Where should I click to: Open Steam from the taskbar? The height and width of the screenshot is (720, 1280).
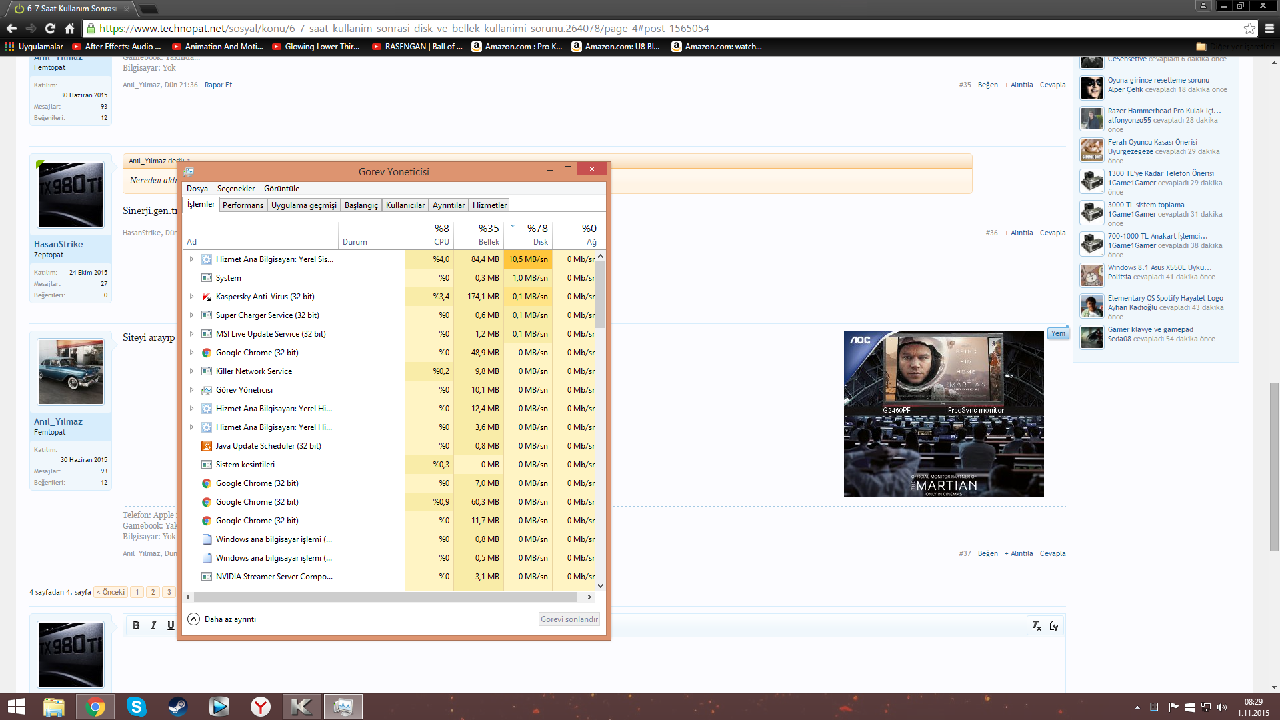point(178,707)
